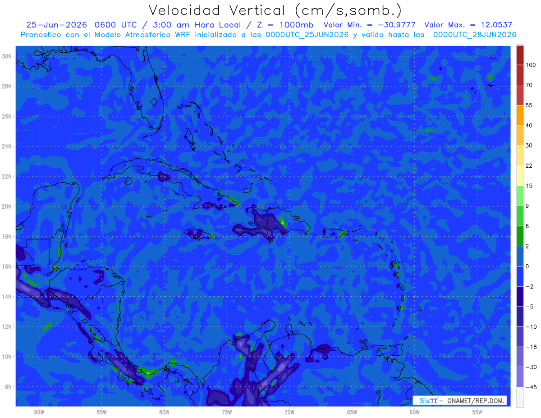Image resolution: width=541 pixels, height=418 pixels.
Task: Click the map title 'Velocidad Vertical (cm/s,somb.)'
Action: point(275,10)
